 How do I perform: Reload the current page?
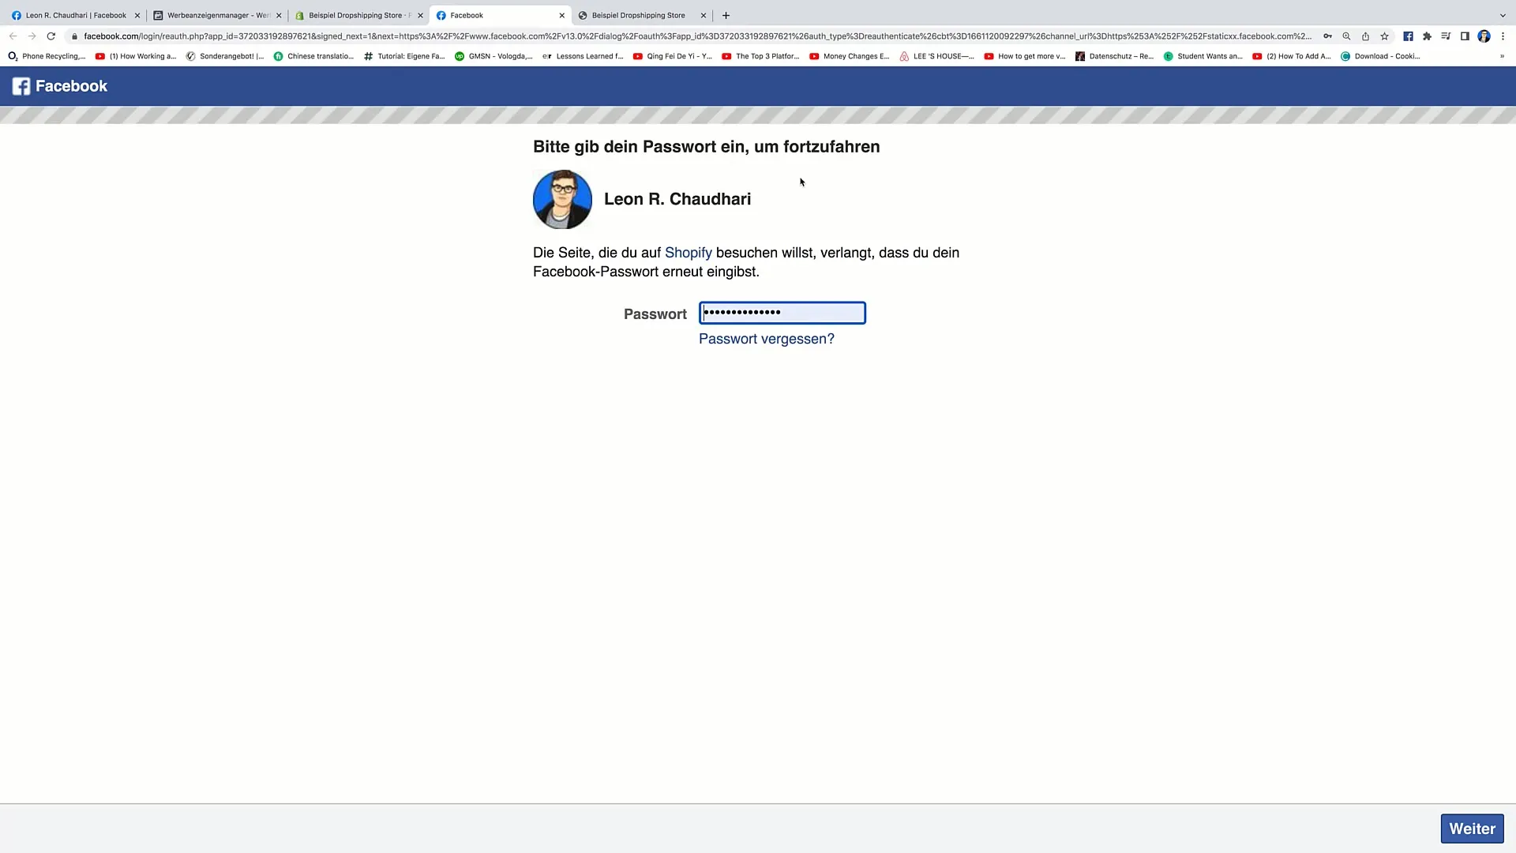pyautogui.click(x=51, y=36)
